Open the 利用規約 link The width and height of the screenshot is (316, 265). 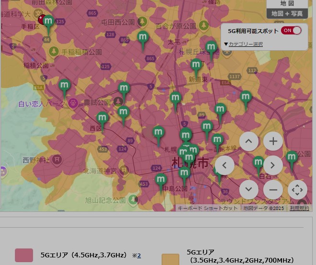coord(299,208)
